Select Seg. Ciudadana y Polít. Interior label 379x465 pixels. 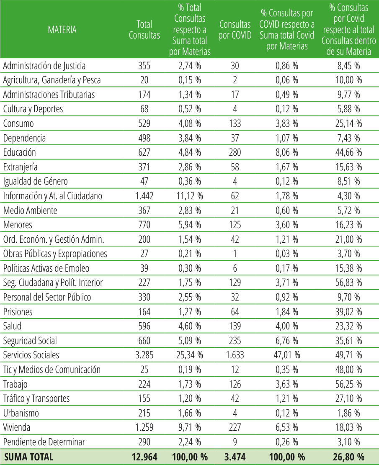(x=53, y=283)
